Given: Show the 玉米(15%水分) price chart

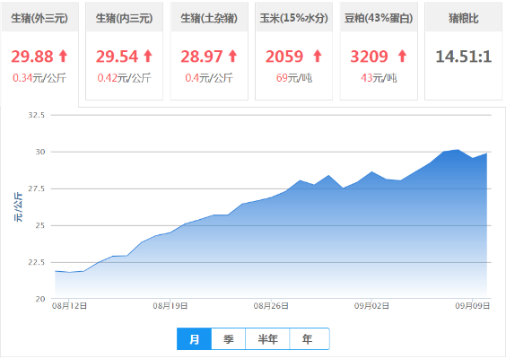Looking at the screenshot, I should [293, 51].
